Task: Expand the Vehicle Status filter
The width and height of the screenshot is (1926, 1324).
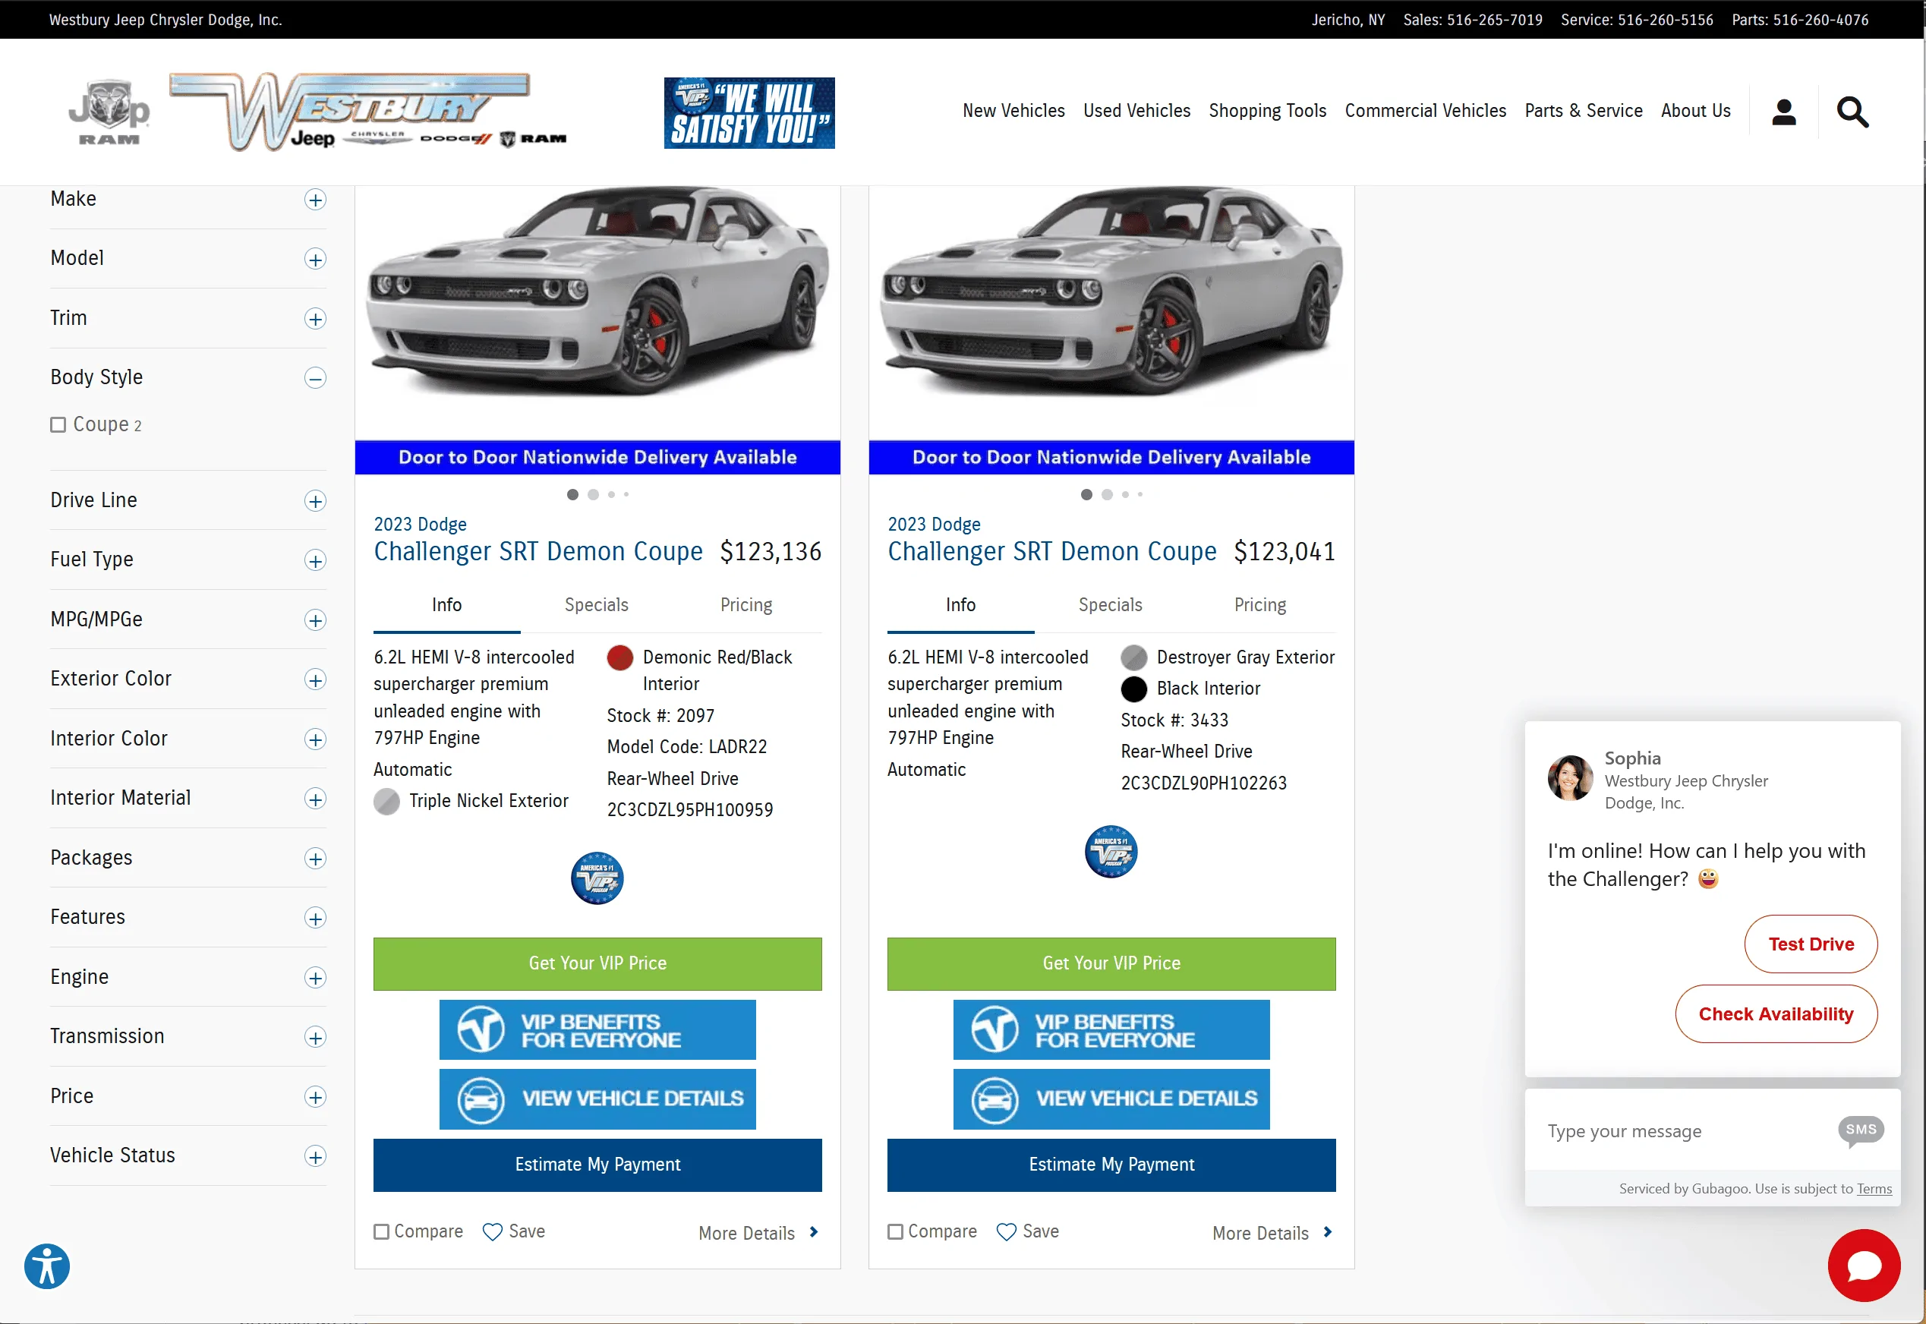Action: (x=315, y=1156)
